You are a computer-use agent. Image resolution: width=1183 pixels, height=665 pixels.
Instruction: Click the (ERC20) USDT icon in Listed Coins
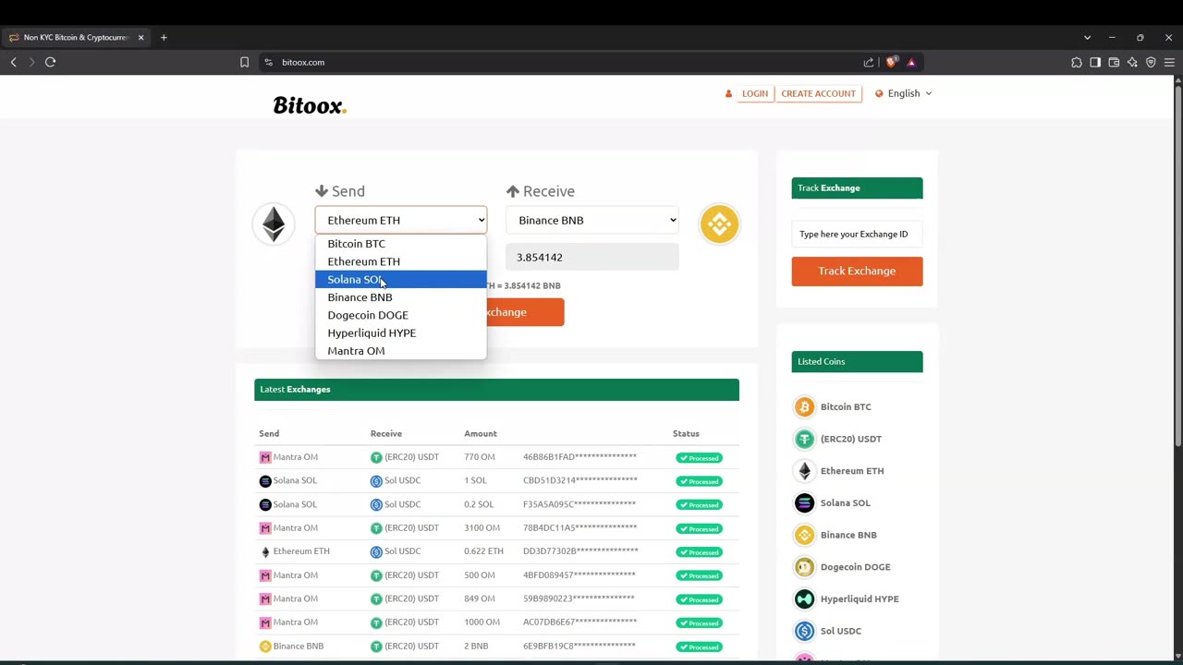[x=804, y=439]
